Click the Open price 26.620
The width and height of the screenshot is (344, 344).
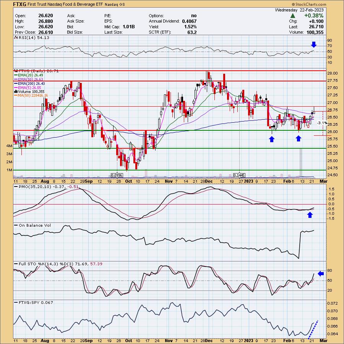(45, 16)
